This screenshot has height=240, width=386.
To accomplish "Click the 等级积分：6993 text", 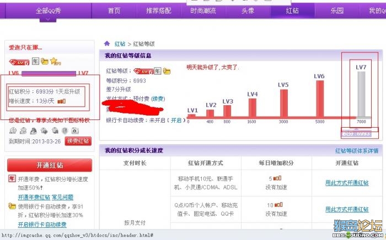I will tap(126, 80).
